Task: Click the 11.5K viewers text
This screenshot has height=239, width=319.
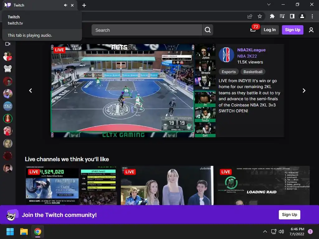Action: pyautogui.click(x=250, y=62)
